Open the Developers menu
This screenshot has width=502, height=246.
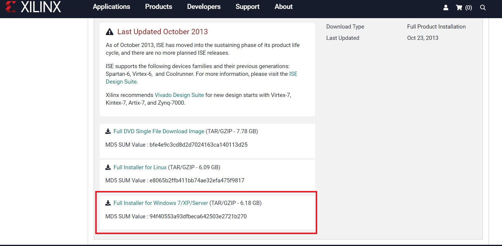pyautogui.click(x=204, y=7)
